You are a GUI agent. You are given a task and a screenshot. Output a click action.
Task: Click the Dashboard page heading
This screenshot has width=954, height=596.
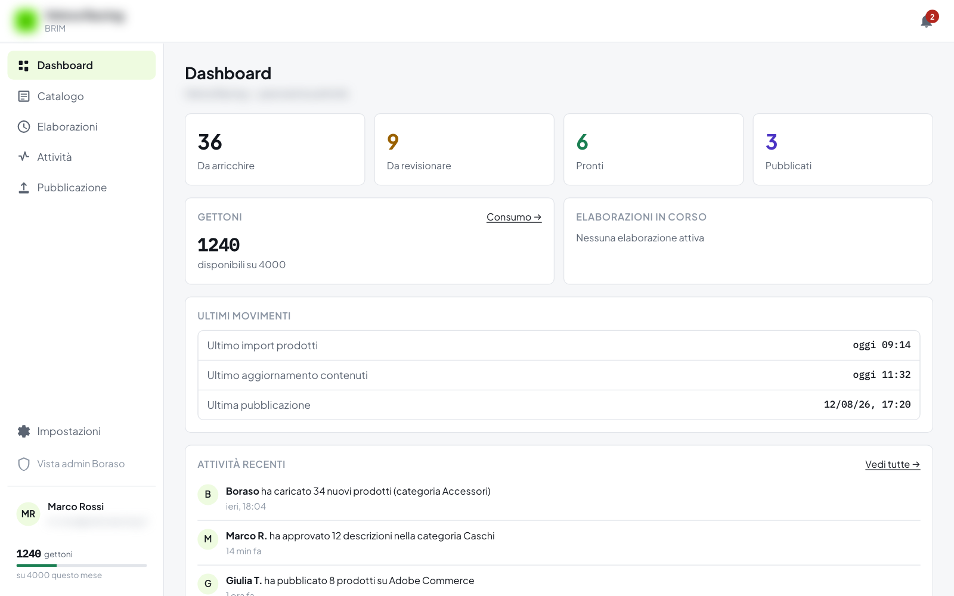228,73
